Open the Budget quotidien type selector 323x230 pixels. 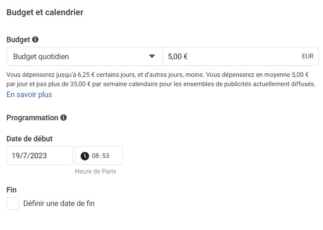(85, 57)
